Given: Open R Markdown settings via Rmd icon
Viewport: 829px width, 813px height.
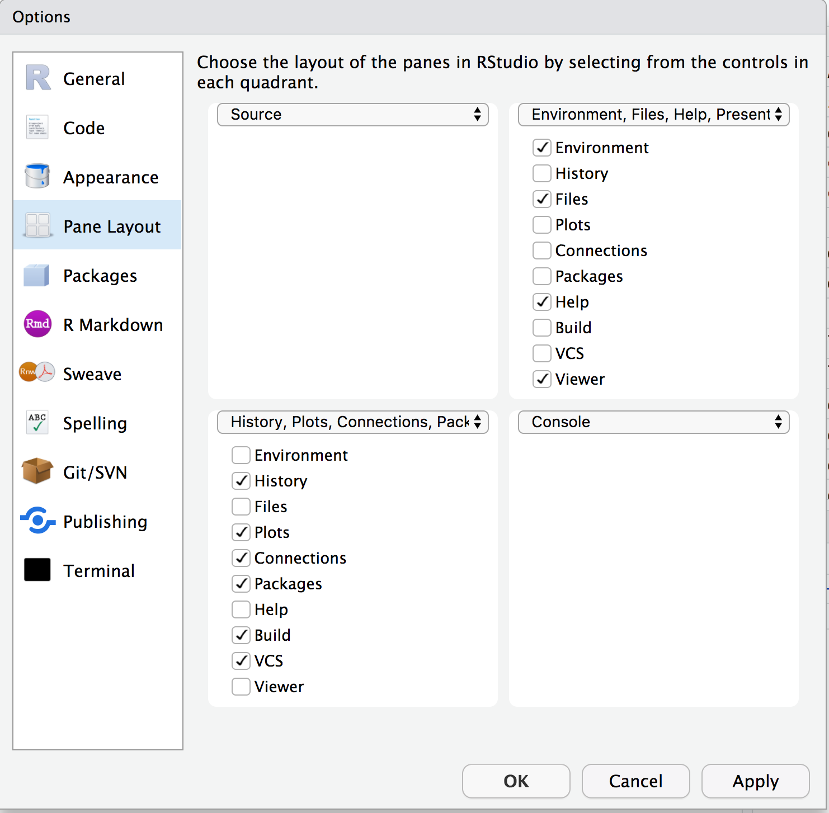Looking at the screenshot, I should [37, 324].
